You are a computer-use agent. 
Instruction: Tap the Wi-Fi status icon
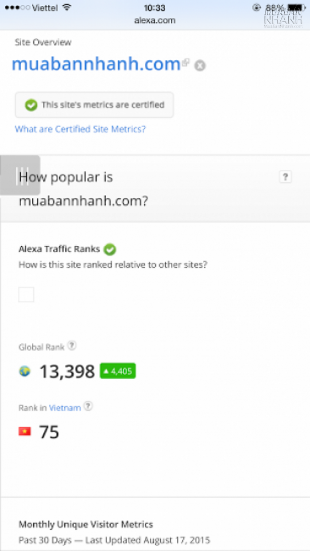tap(67, 8)
